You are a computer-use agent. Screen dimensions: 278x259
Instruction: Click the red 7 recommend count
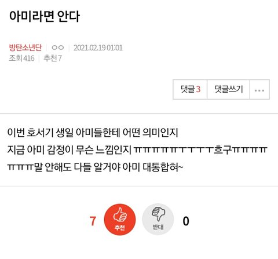[x=93, y=221]
